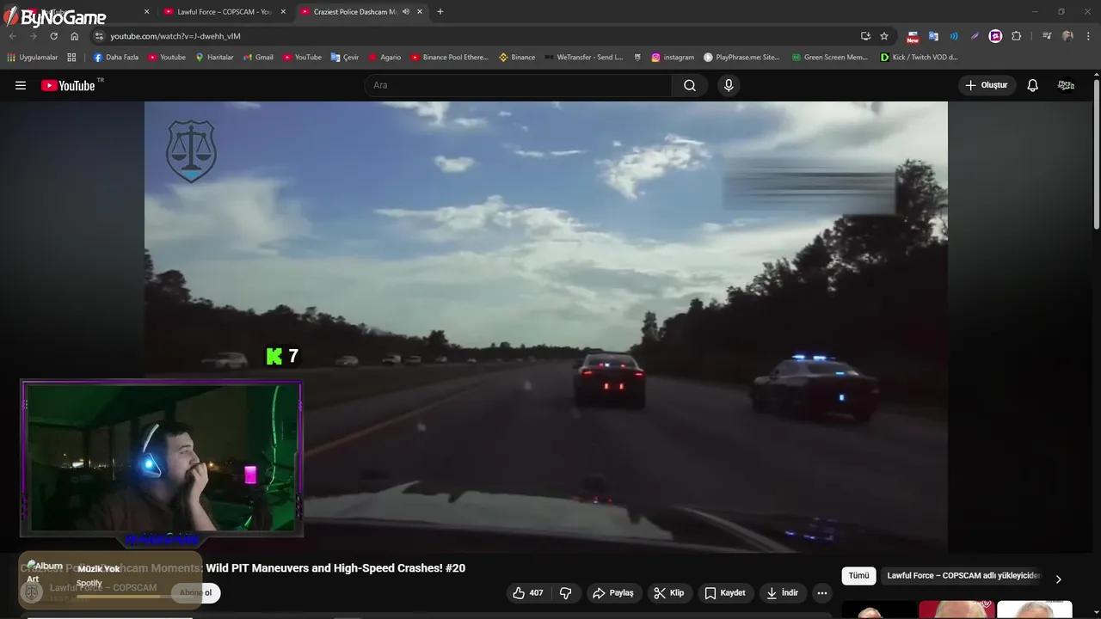
Task: Start voice search with the microphone
Action: (729, 85)
